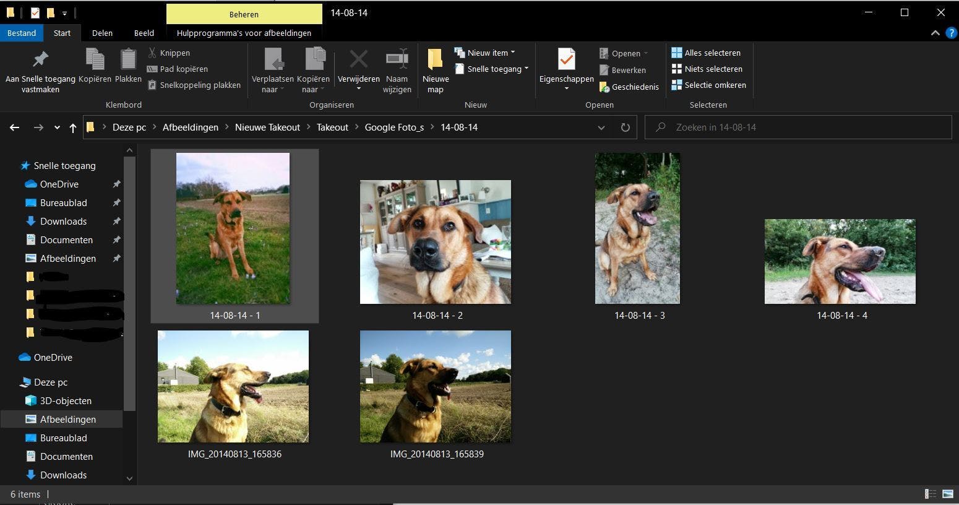959x505 pixels.
Task: Click the Plakken (paste) clipboard icon
Action: [x=128, y=60]
